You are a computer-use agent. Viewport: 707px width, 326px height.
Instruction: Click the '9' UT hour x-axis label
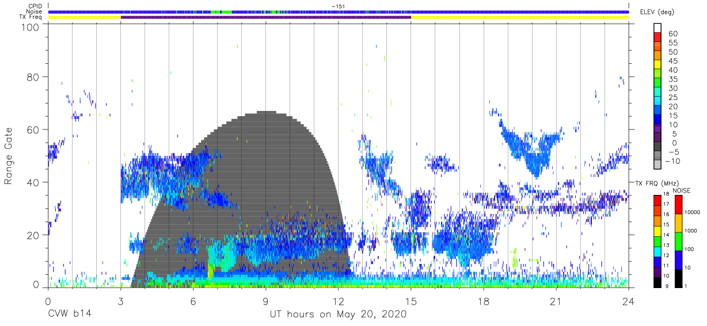point(265,301)
